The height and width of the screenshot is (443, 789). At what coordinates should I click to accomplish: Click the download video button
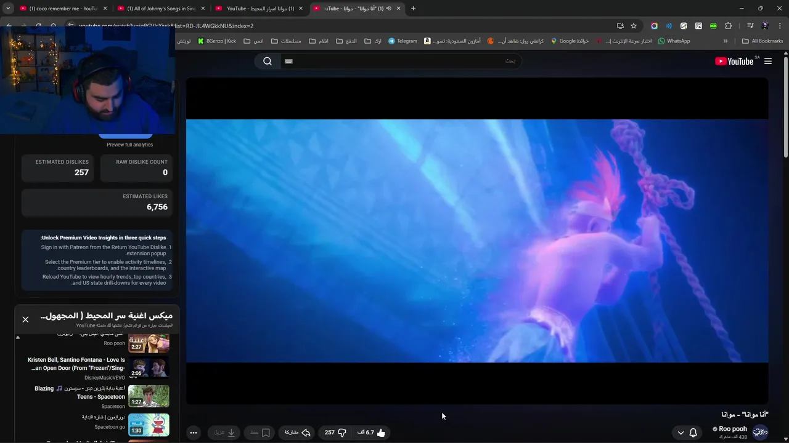pyautogui.click(x=224, y=433)
